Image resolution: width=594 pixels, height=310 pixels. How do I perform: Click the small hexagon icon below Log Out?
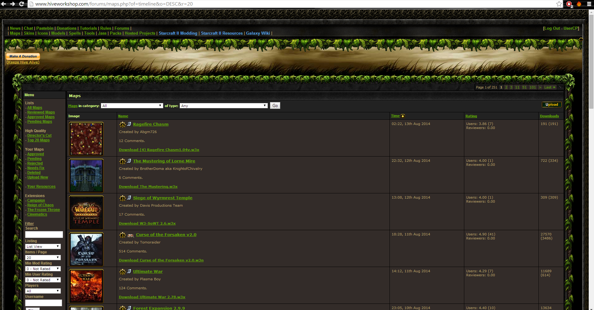point(581,39)
